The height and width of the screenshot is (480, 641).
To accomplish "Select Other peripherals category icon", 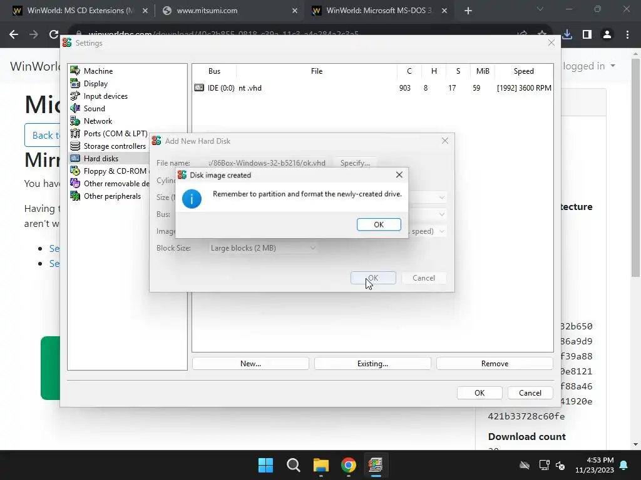I will click(75, 196).
